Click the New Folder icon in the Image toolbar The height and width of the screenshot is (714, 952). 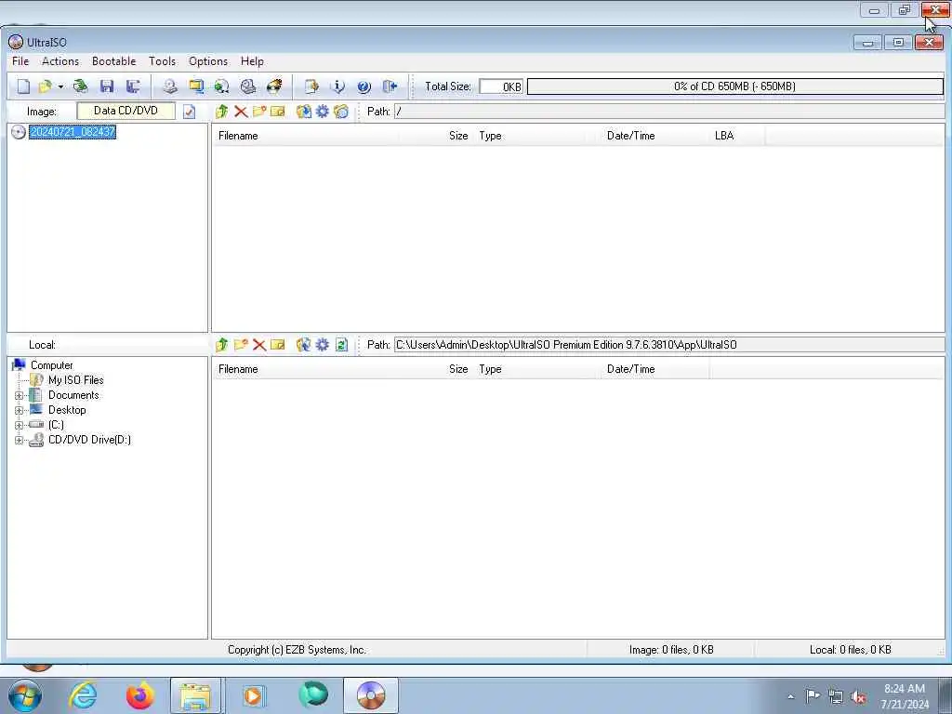259,112
